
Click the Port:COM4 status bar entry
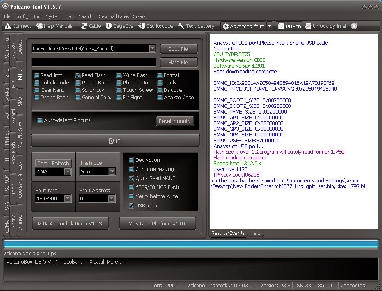163,285
